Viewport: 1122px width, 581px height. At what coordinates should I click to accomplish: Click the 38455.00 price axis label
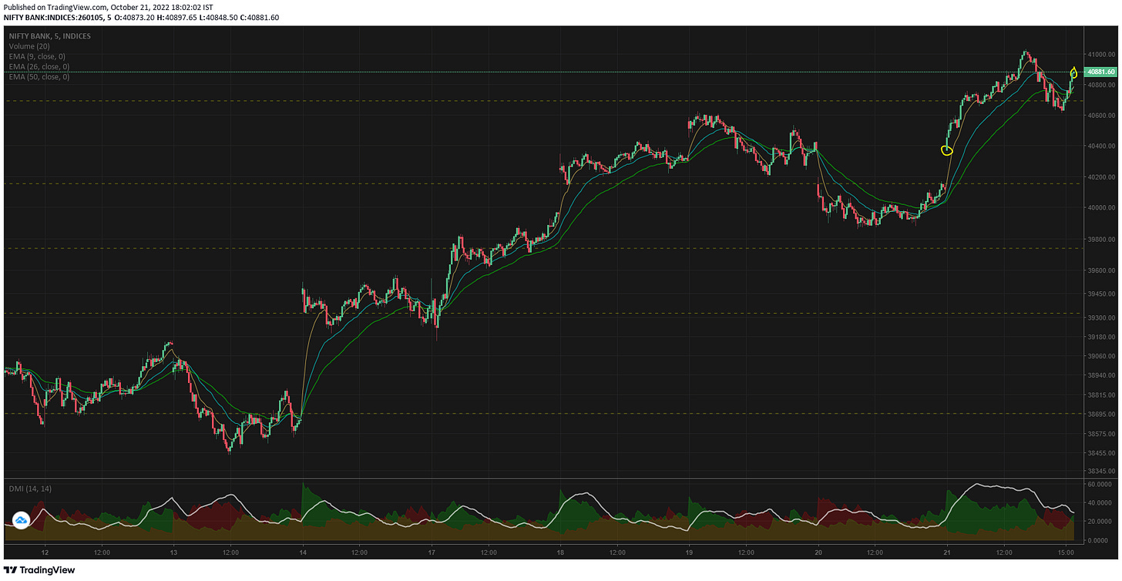pyautogui.click(x=1102, y=454)
